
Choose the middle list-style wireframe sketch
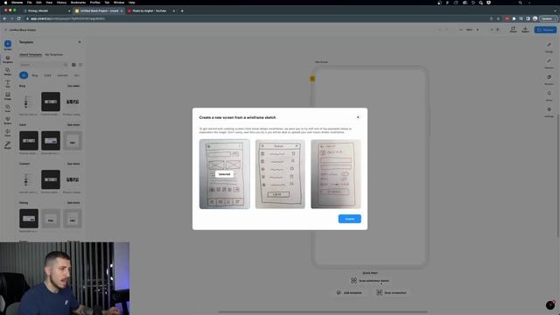280,174
